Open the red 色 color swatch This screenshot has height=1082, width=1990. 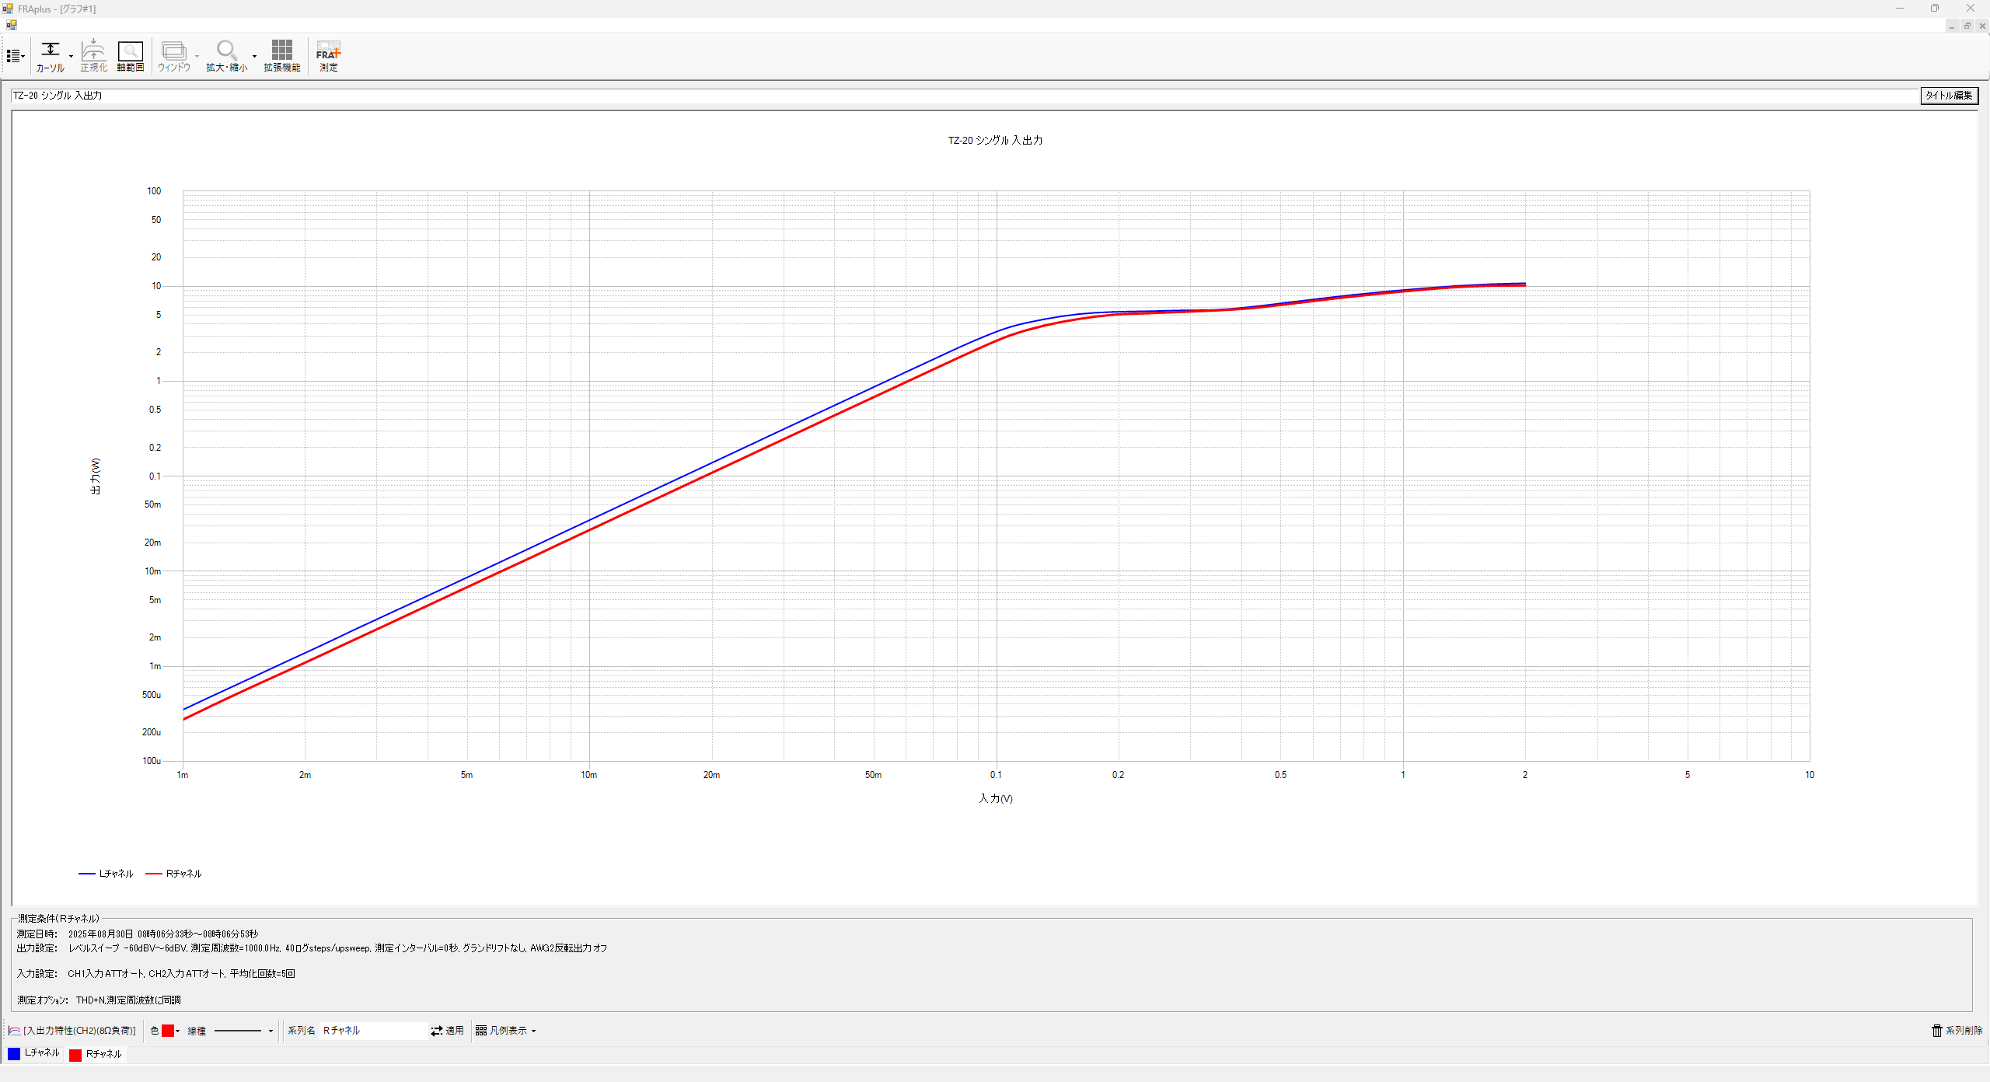click(167, 1031)
